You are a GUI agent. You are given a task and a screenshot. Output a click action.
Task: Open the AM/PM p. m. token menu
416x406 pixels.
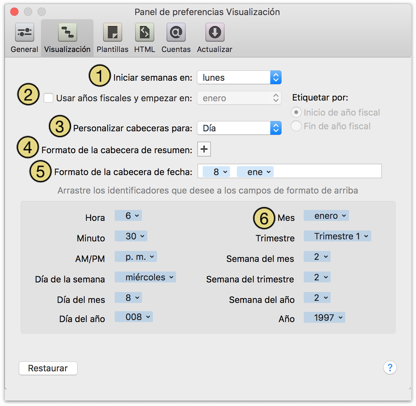click(x=136, y=257)
